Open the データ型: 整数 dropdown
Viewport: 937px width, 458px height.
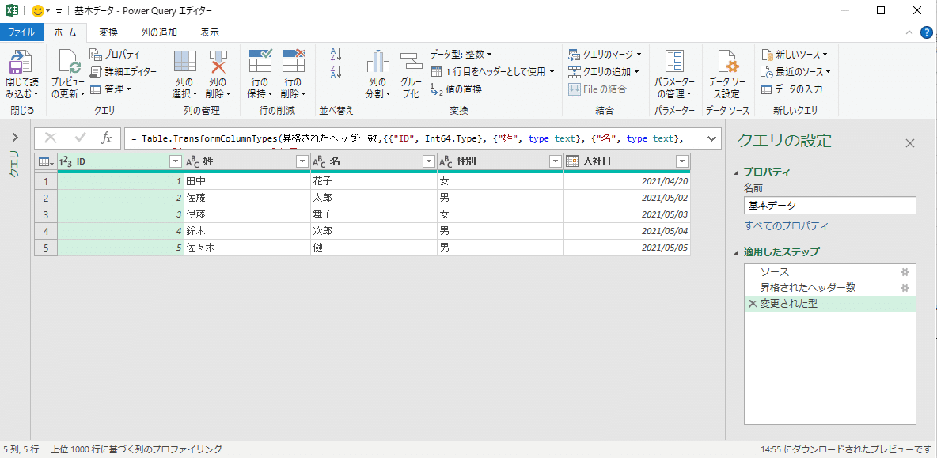(x=461, y=55)
